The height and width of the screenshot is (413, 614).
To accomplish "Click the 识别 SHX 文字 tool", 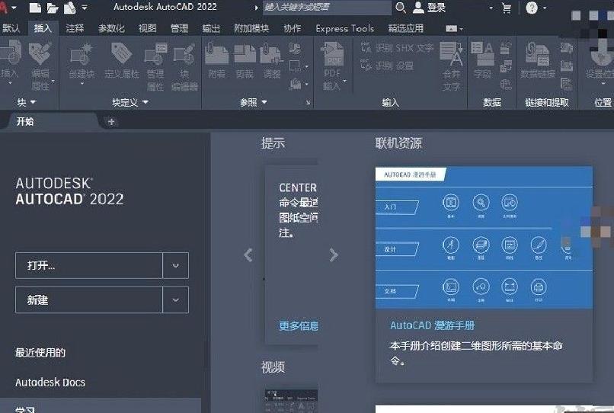I will coord(397,48).
